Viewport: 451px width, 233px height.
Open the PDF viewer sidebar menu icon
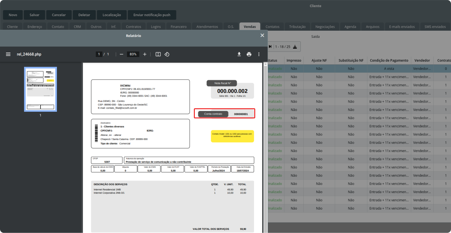8,54
